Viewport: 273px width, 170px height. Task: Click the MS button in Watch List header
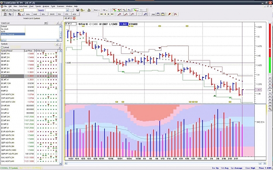[46, 23]
